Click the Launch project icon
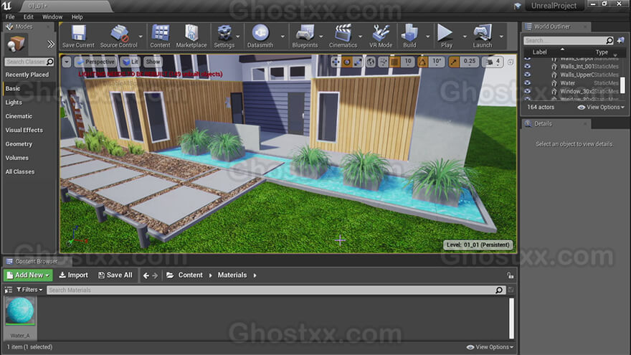 [x=482, y=37]
